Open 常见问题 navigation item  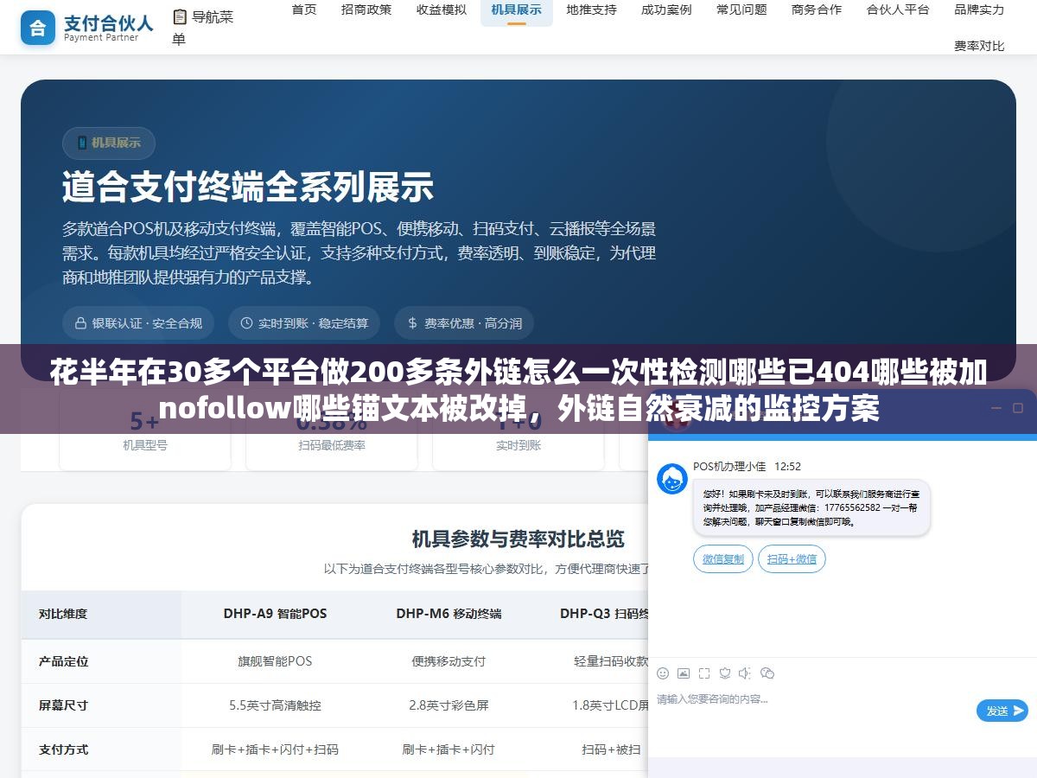tap(741, 10)
